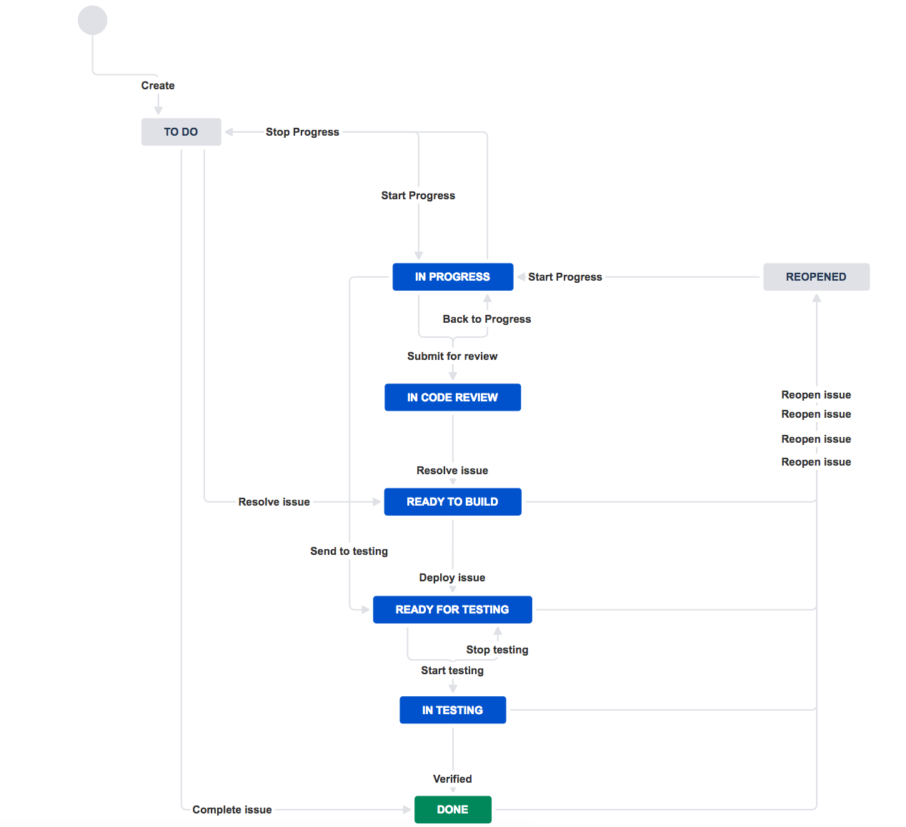The width and height of the screenshot is (906, 827).
Task: Select the Start testing transition label
Action: coord(452,671)
